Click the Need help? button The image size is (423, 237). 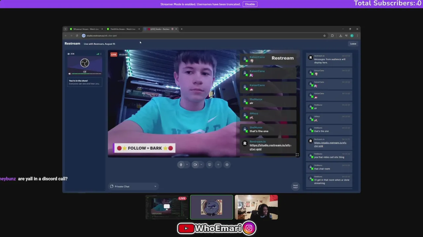(x=295, y=186)
